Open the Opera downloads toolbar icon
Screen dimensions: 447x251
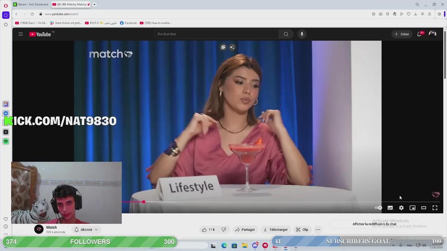pyautogui.click(x=416, y=14)
